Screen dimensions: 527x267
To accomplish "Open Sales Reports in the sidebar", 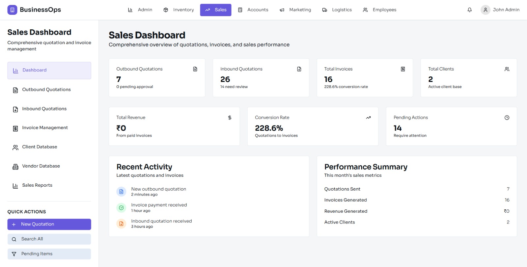I will point(37,185).
